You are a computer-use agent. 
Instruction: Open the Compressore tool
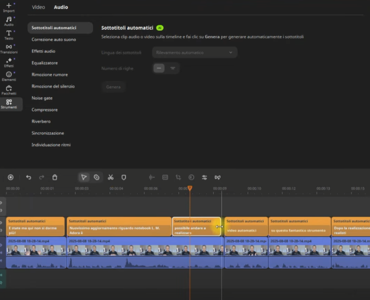tap(45, 110)
